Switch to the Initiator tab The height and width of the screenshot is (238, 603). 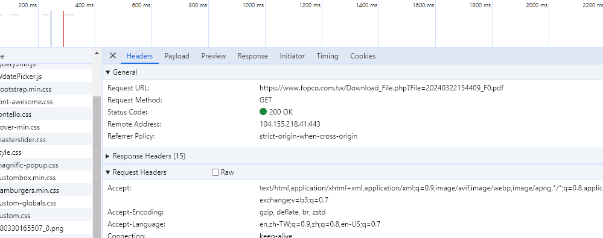[292, 56]
